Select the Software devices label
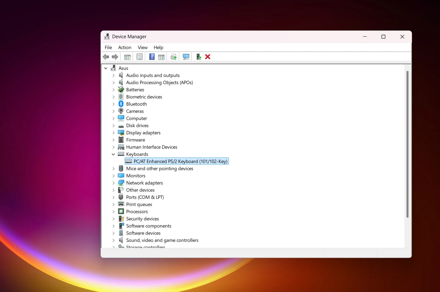The width and height of the screenshot is (440, 292). coord(143,233)
